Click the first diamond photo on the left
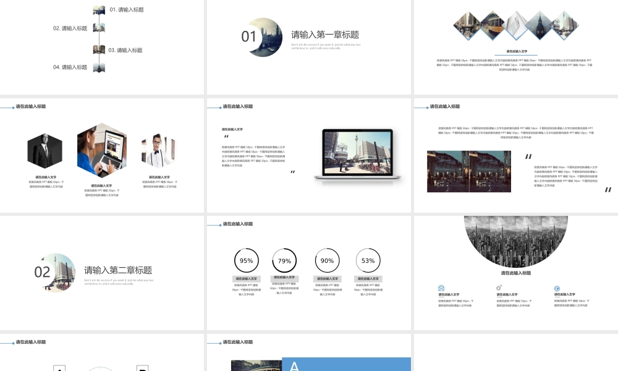 pyautogui.click(x=467, y=25)
